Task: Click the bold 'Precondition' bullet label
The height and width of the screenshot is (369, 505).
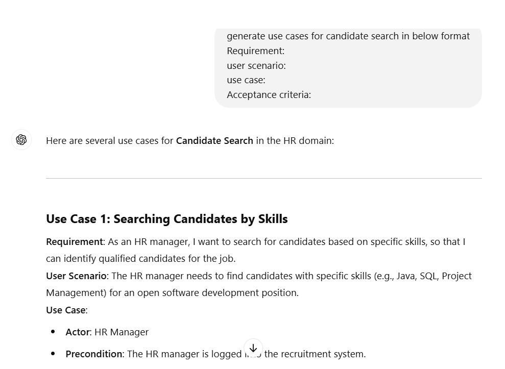Action: [94, 354]
